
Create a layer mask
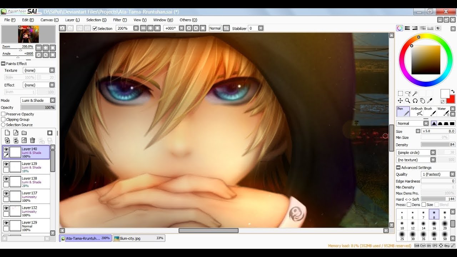point(50,133)
